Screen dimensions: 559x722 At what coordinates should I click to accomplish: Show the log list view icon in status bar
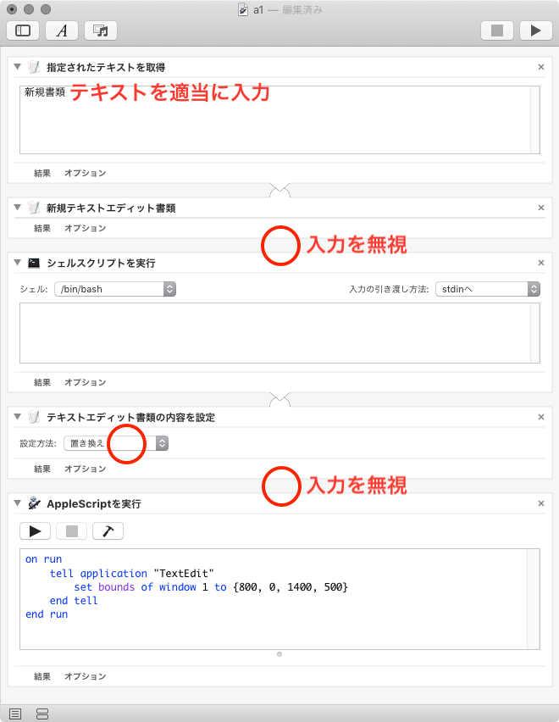(x=15, y=714)
